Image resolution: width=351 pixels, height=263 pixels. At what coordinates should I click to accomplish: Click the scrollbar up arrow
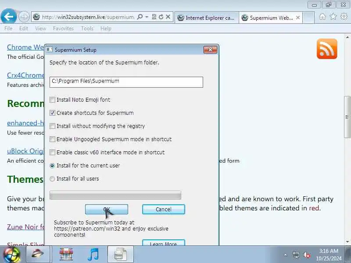347,37
